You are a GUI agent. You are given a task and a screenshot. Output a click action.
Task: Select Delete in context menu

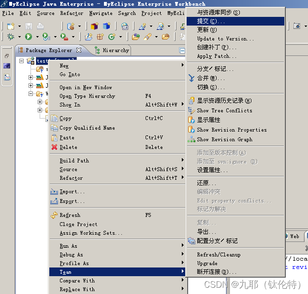pos(117,147)
